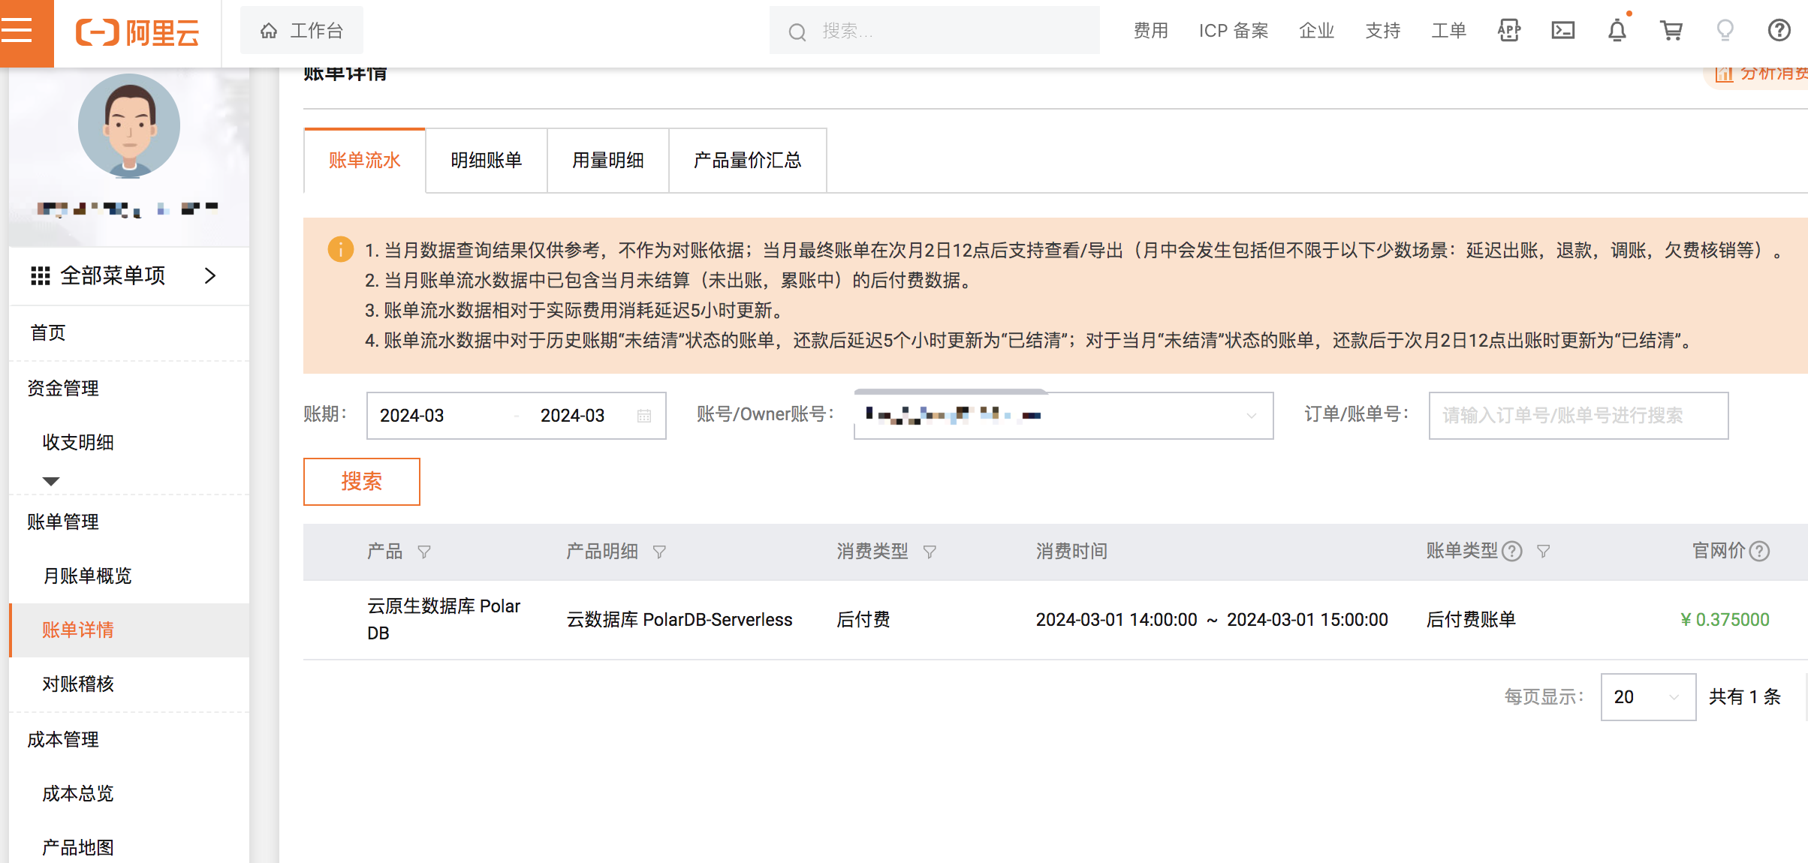Open the 企业 menu
This screenshot has height=863, width=1808.
click(x=1316, y=31)
